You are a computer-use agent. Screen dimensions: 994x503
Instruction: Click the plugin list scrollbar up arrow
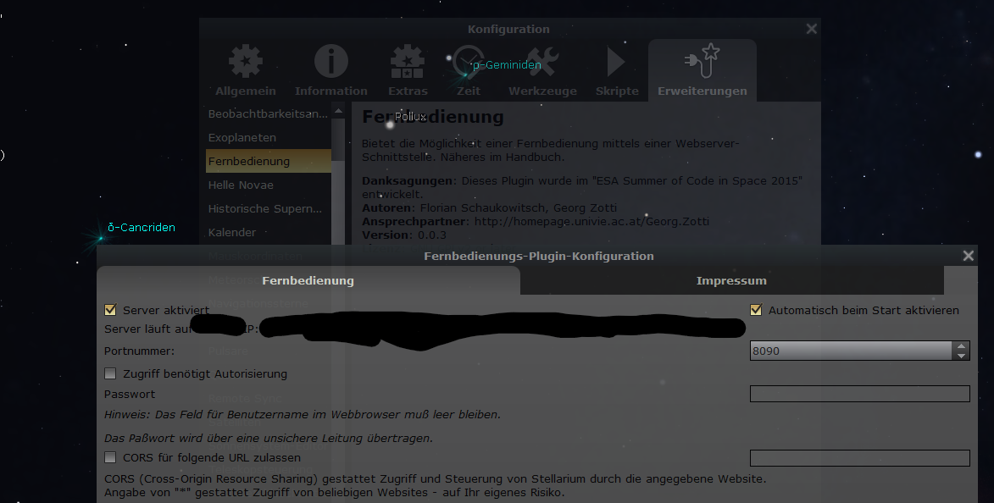[x=338, y=111]
